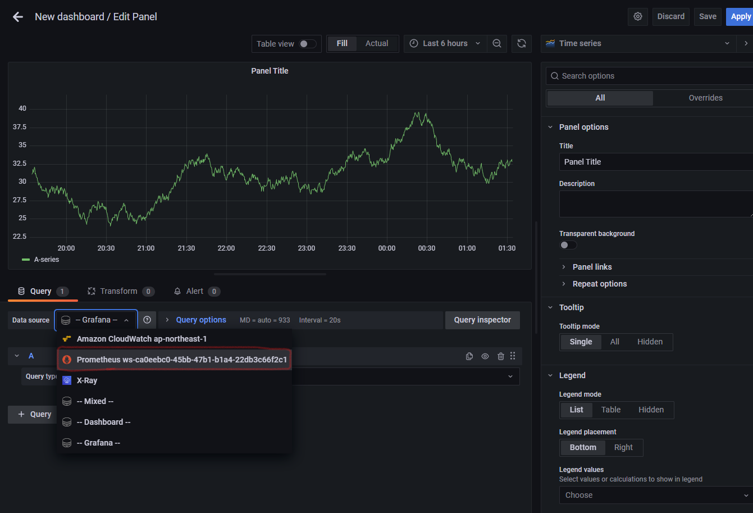Select All options tab

click(600, 98)
